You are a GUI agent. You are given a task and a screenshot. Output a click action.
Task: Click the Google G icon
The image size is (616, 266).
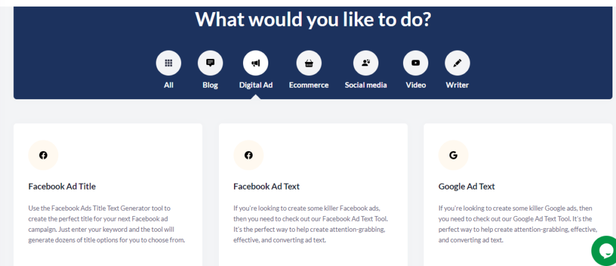pyautogui.click(x=454, y=155)
